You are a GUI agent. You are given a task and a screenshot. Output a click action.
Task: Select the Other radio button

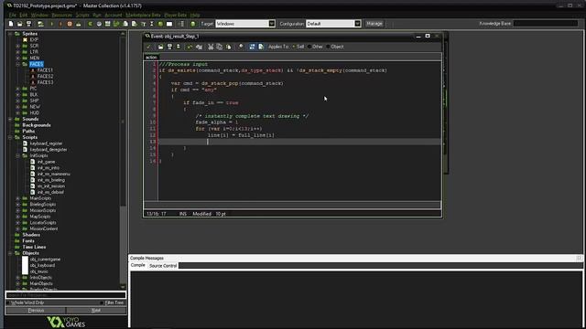pos(309,47)
